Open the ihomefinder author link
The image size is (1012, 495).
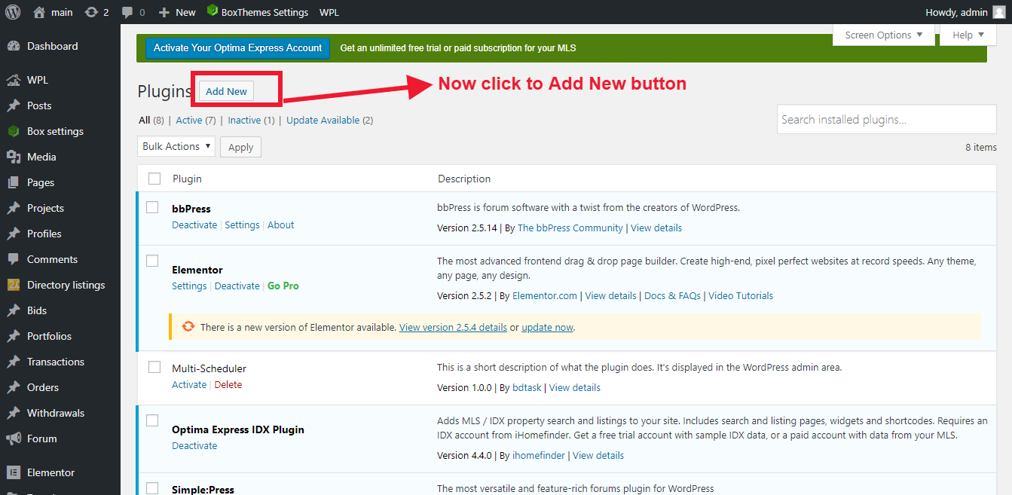(x=538, y=455)
